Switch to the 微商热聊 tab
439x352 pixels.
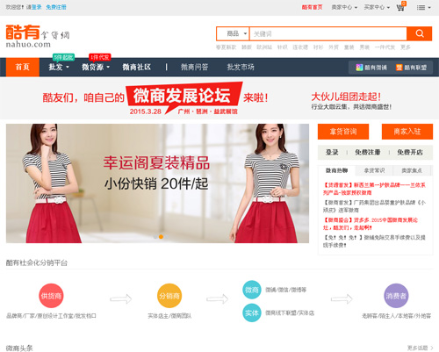(x=337, y=170)
